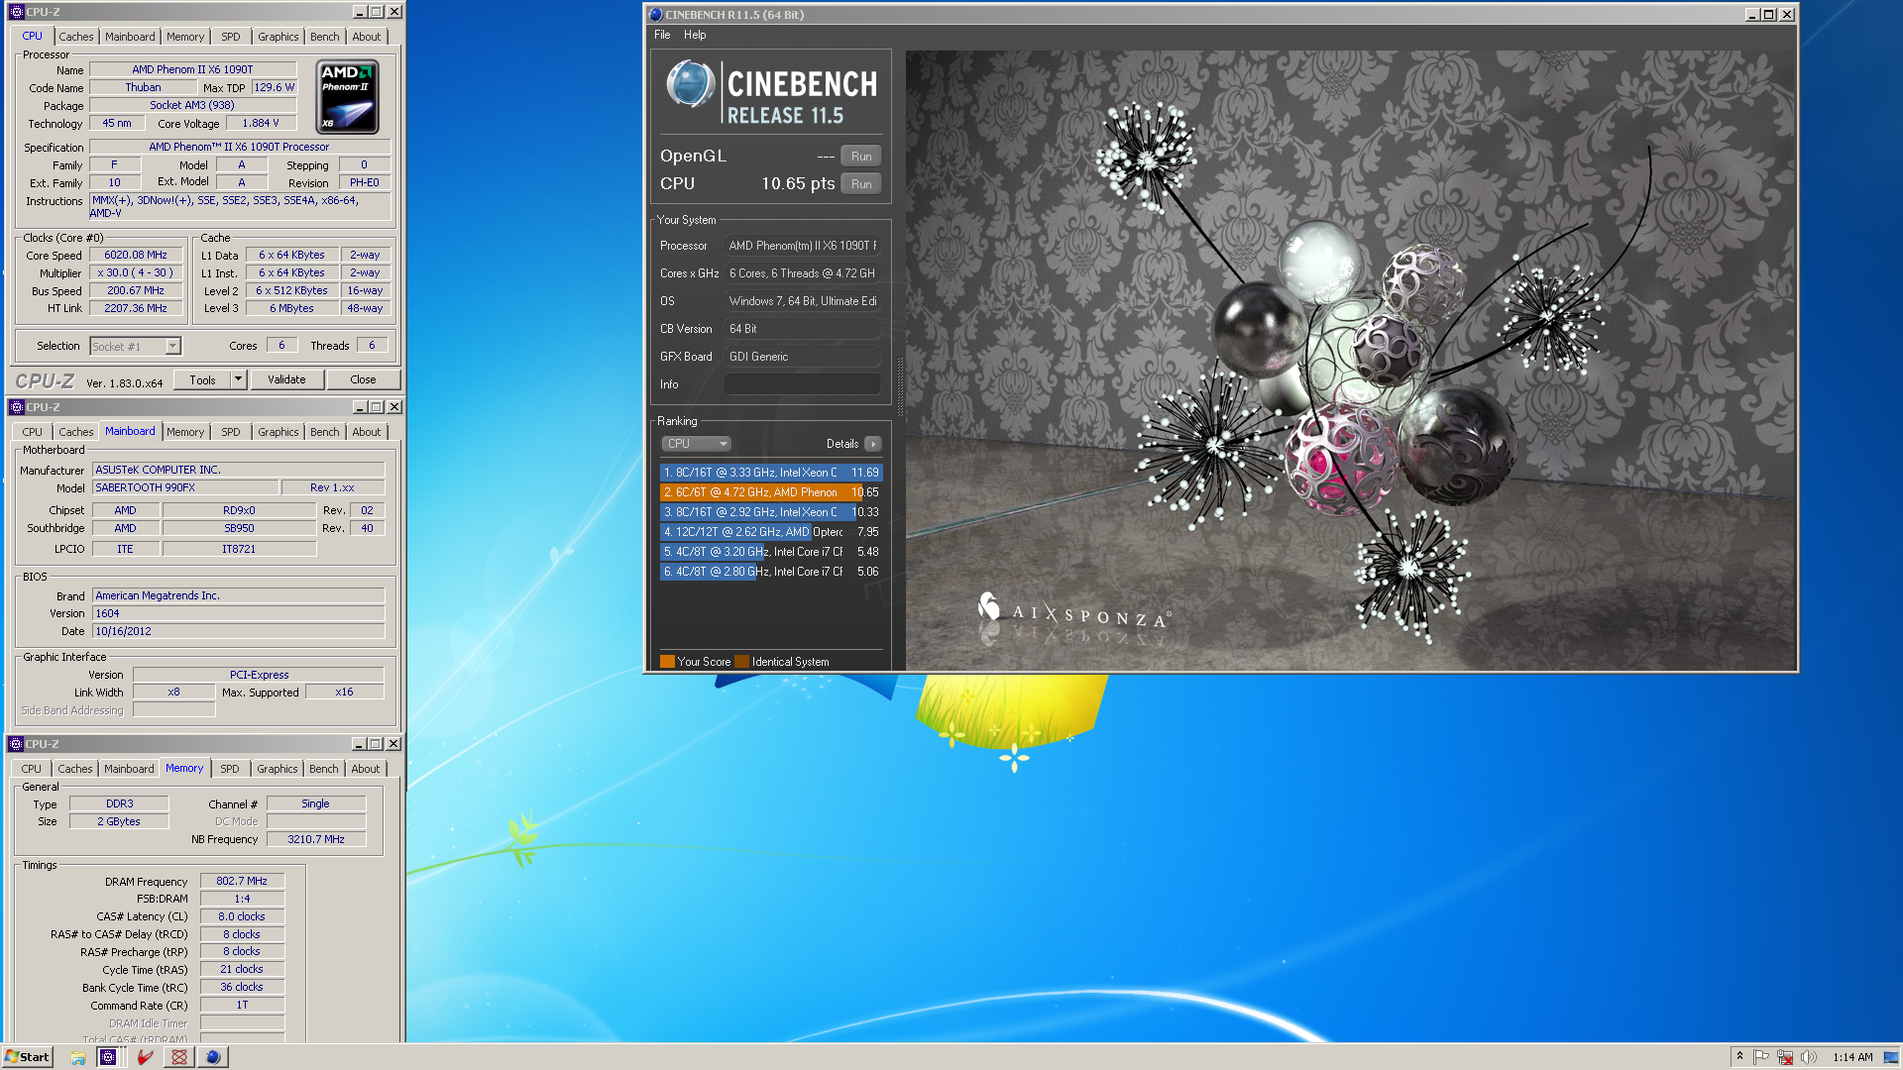The image size is (1903, 1070).
Task: Click the purple CPU-Z taskbar icon
Action: (108, 1057)
